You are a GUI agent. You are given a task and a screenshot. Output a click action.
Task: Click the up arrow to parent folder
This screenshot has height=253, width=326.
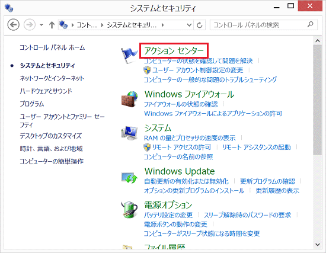coord(52,25)
